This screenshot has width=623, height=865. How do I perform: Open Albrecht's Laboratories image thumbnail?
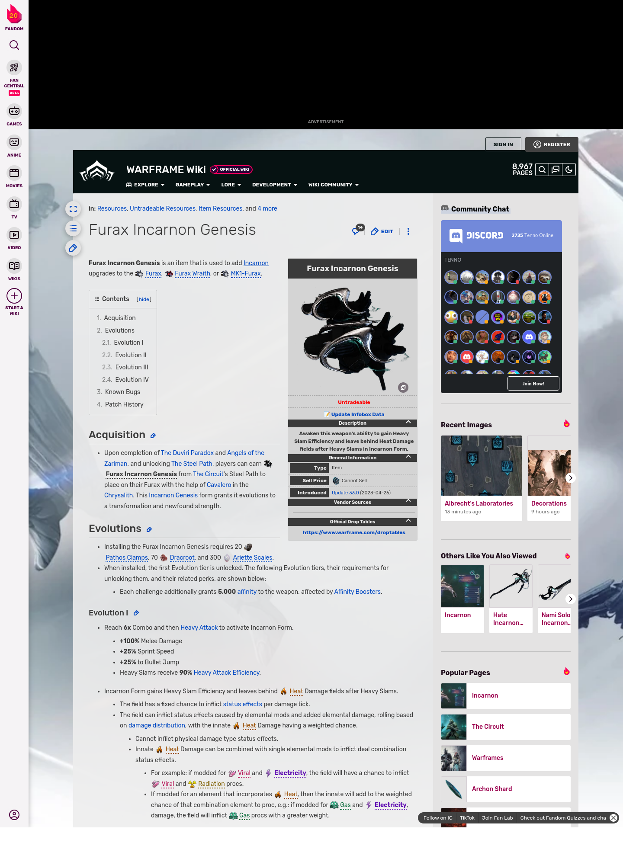pos(482,465)
